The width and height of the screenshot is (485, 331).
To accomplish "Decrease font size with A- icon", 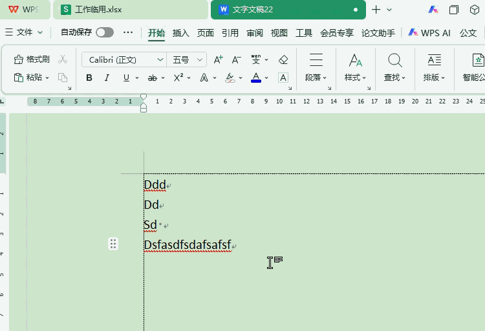I will tap(236, 59).
